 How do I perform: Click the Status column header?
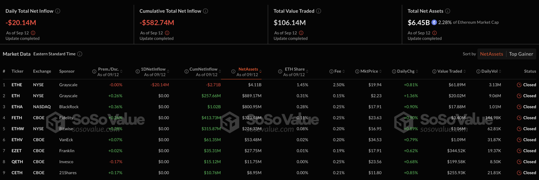point(530,71)
